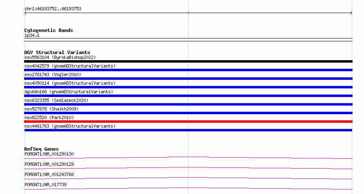The image size is (364, 194).
Task: Open variant nsv4042579 label
Action: point(70,66)
